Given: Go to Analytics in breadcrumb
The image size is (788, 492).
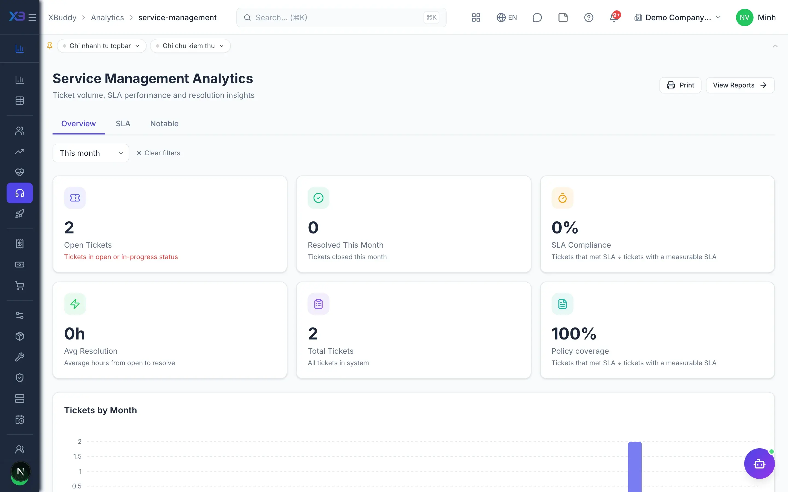Looking at the screenshot, I should (x=107, y=17).
